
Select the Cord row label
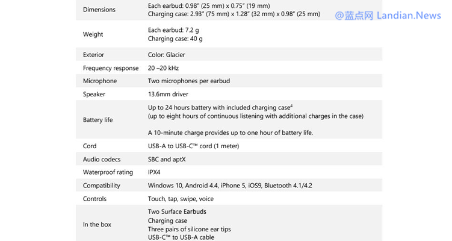(90, 146)
